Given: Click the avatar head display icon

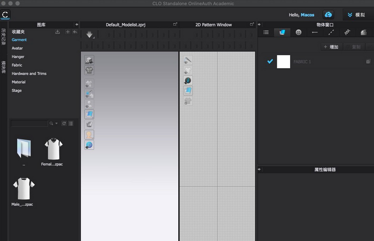Looking at the screenshot, I should (89, 135).
